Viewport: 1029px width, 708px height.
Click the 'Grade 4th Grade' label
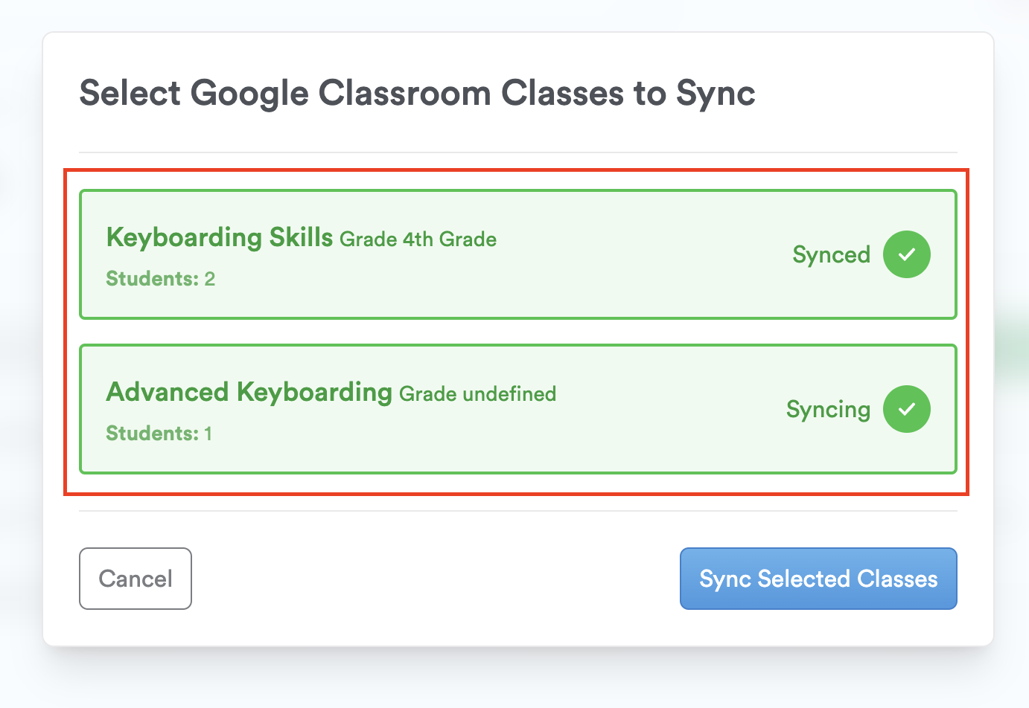(x=418, y=239)
